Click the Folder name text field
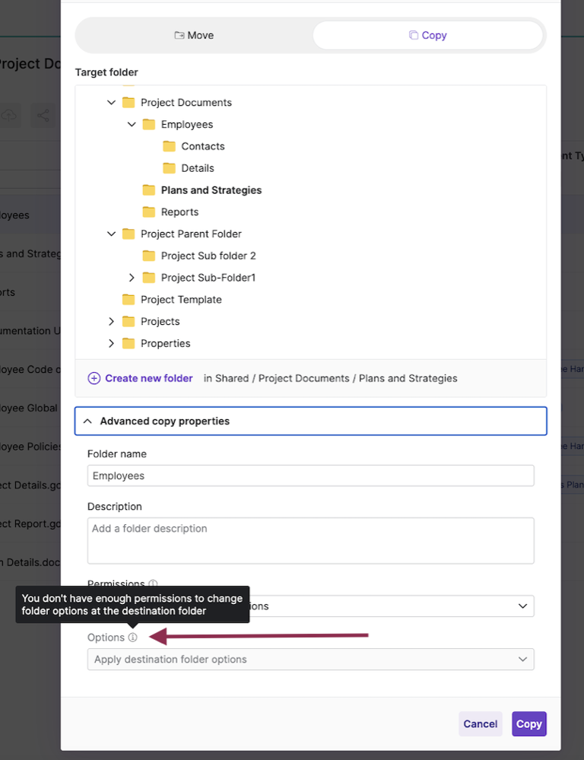Viewport: 584px width, 760px height. [x=310, y=475]
